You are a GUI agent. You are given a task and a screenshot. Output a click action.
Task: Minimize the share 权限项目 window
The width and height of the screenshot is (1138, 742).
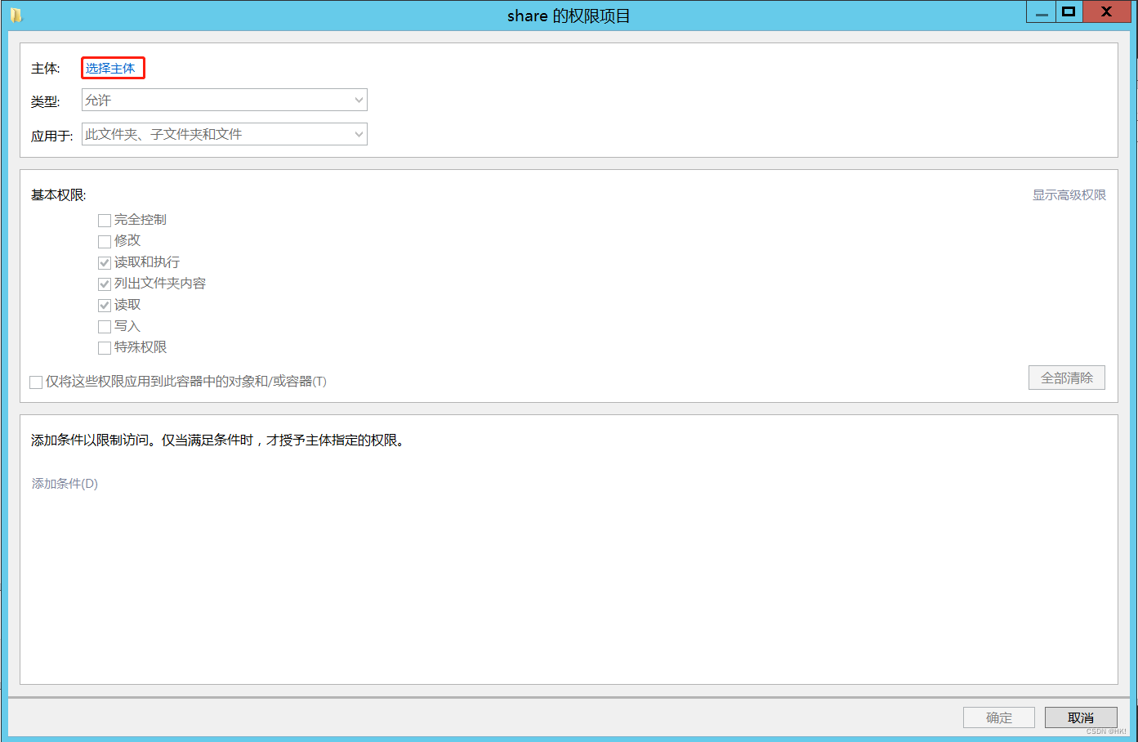(x=1041, y=12)
